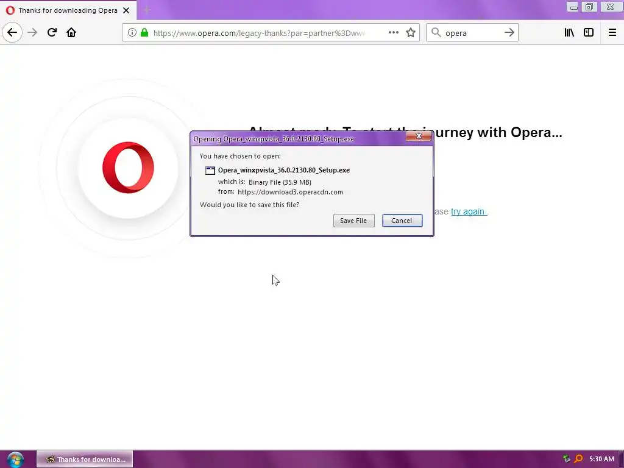
Task: Open a new tab with plus button
Action: (147, 10)
